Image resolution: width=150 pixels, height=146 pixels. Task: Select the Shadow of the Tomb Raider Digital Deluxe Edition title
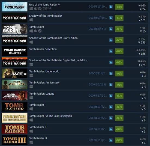[58, 60]
